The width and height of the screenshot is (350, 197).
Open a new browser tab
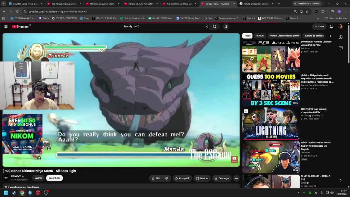pyautogui.click(x=279, y=4)
